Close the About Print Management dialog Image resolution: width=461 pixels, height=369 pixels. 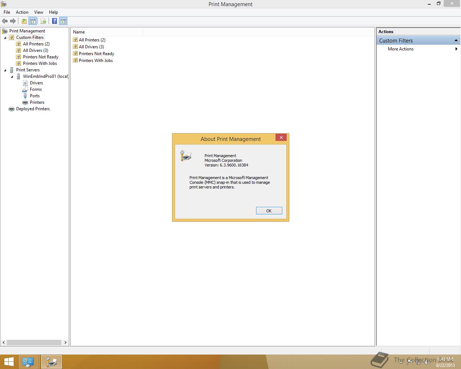coord(281,137)
